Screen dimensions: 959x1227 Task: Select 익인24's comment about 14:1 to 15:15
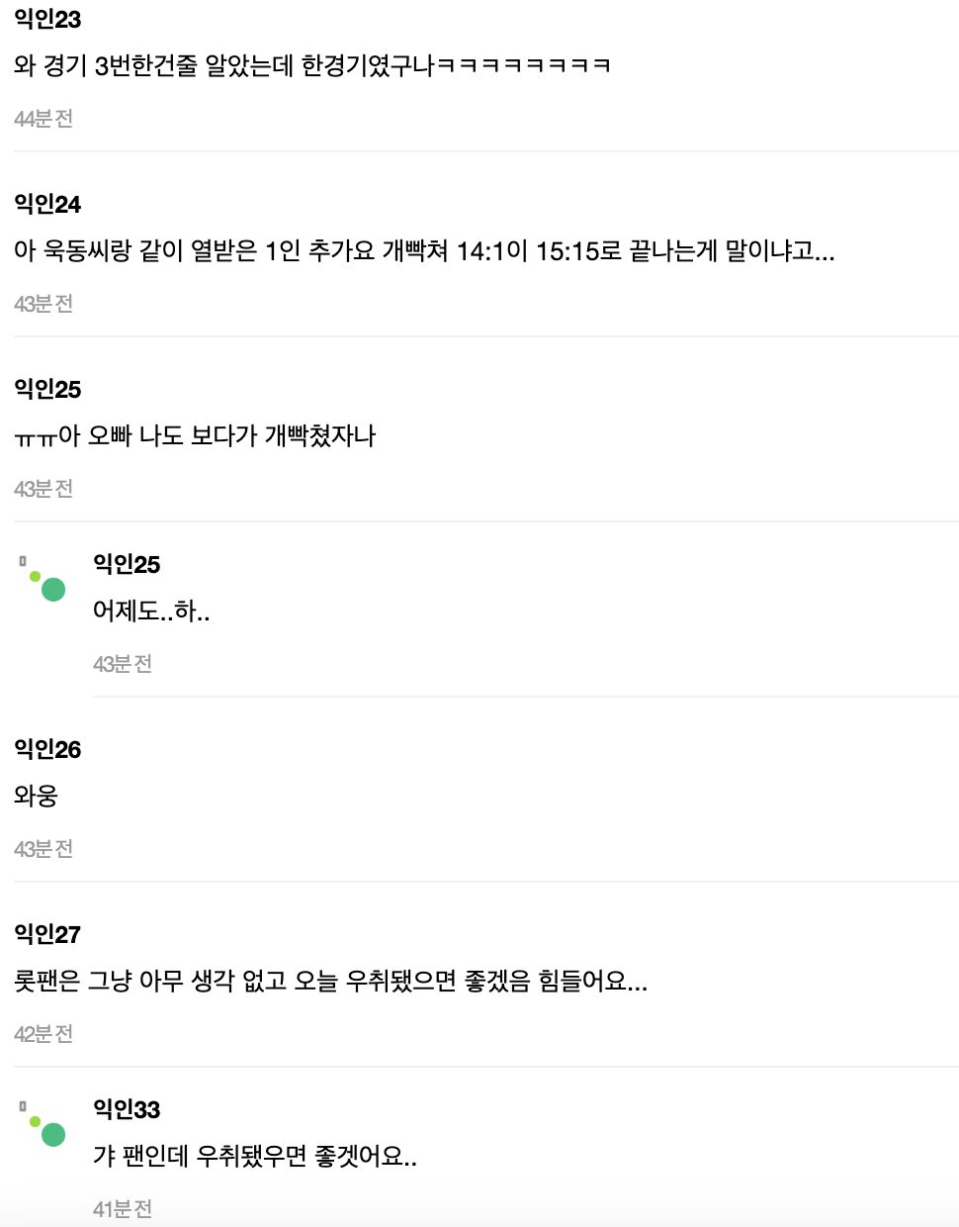point(424,251)
